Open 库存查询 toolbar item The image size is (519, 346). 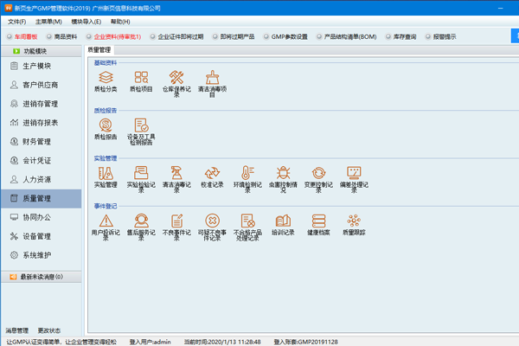pos(400,36)
